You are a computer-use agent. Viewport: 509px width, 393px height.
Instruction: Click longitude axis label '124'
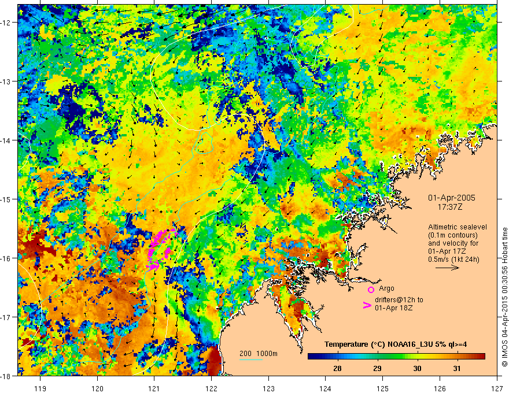tap(326, 388)
